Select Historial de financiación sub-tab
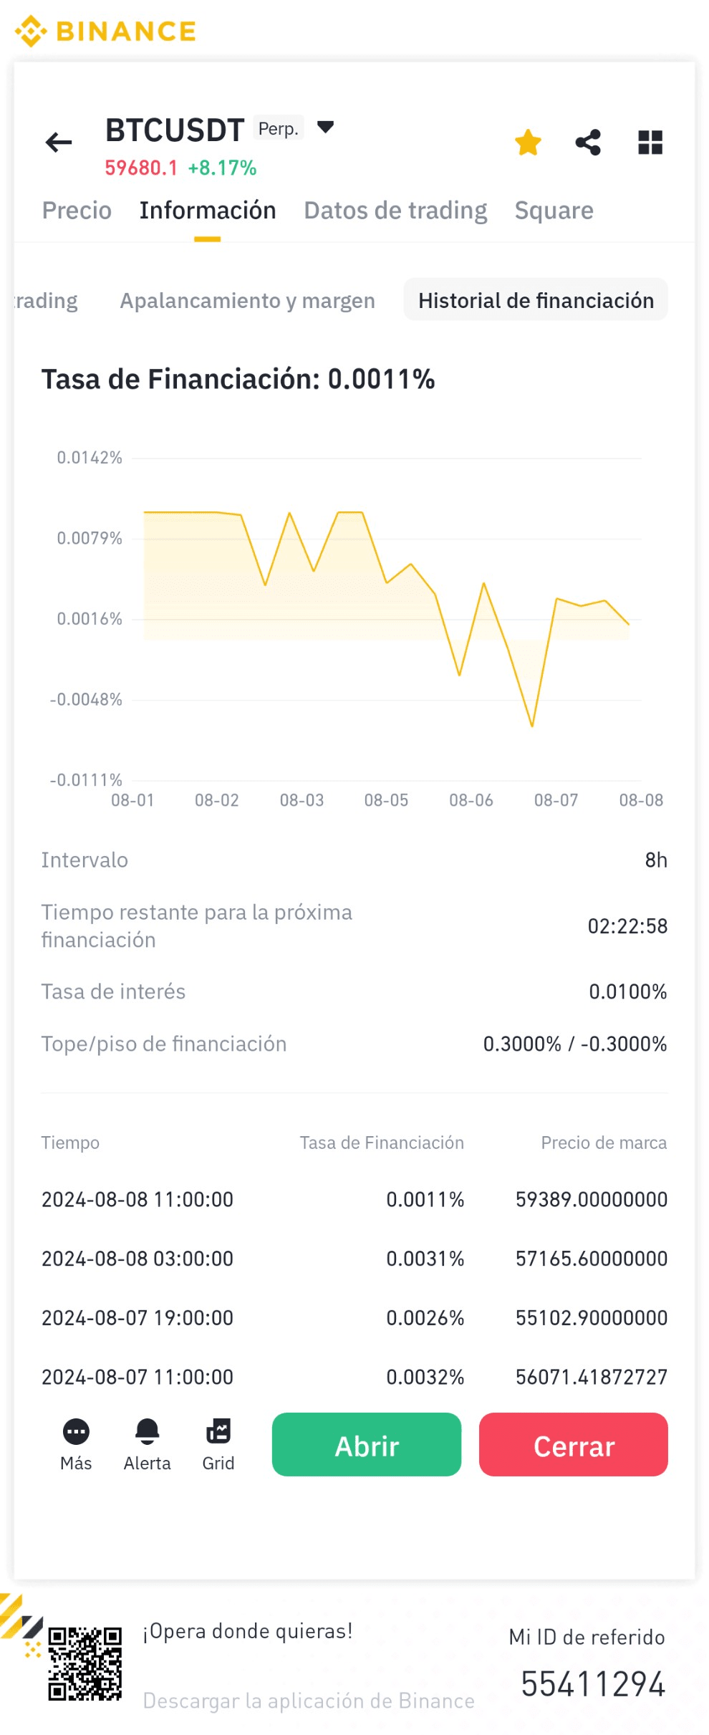Image resolution: width=709 pixels, height=1735 pixels. pyautogui.click(x=536, y=301)
